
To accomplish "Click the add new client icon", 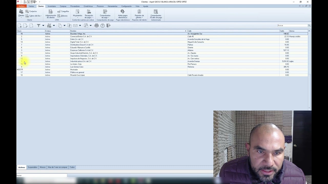I will (19, 26).
